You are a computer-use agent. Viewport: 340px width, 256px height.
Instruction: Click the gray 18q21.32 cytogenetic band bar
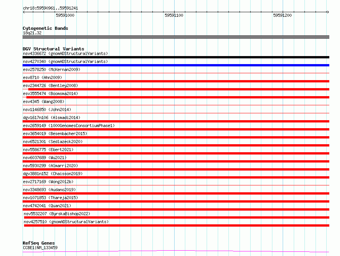point(176,37)
